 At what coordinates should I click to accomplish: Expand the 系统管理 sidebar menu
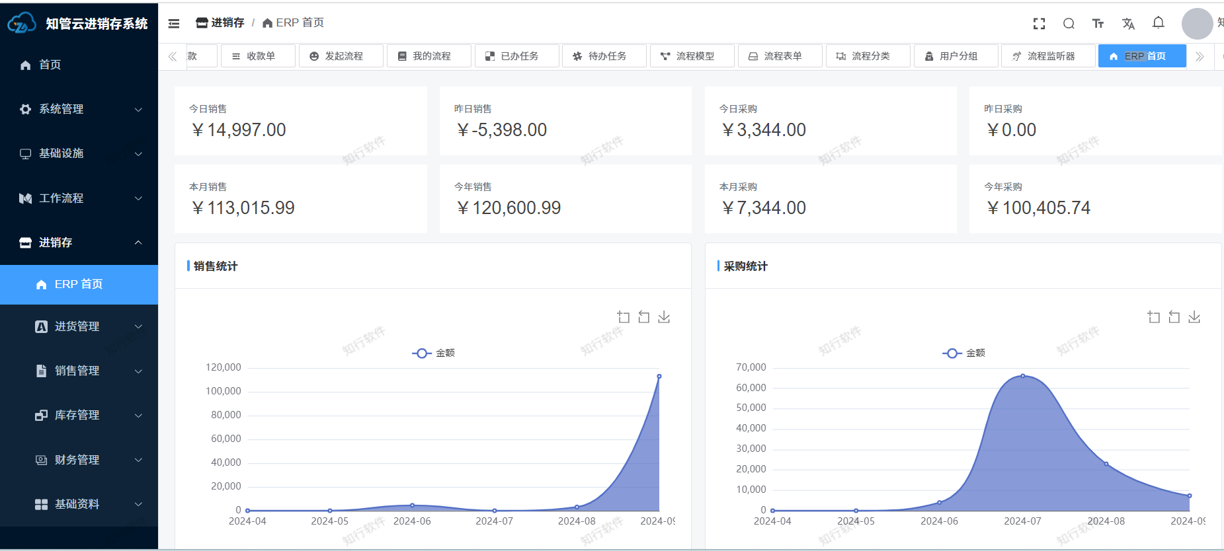click(79, 109)
